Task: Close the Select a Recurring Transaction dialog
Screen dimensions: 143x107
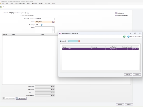Action: (x=140, y=33)
